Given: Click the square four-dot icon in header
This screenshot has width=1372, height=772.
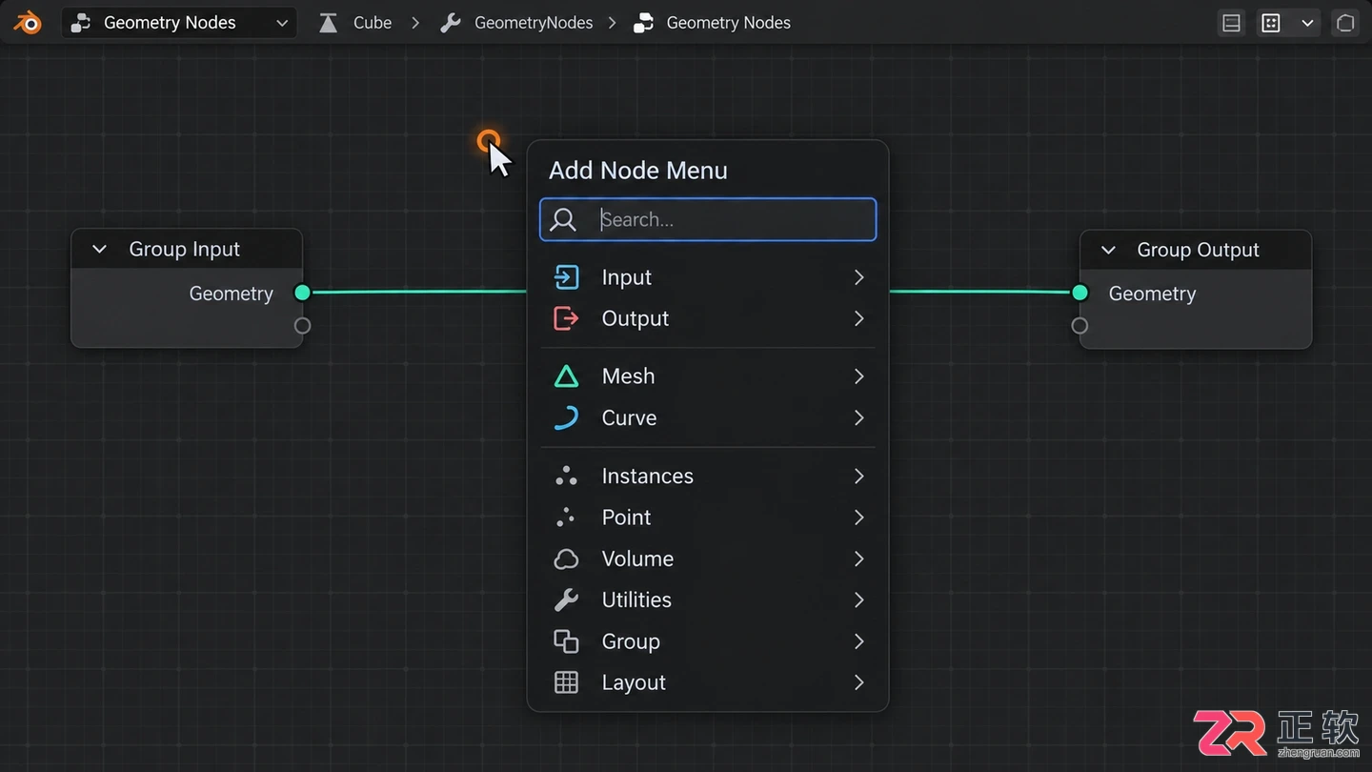Looking at the screenshot, I should pos(1271,23).
